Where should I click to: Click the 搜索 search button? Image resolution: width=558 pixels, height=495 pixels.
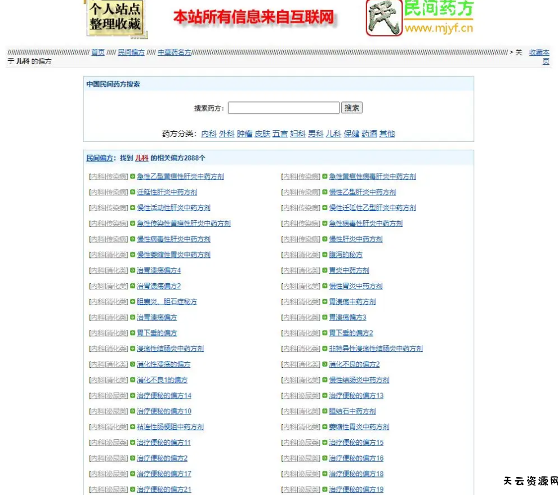coord(352,108)
